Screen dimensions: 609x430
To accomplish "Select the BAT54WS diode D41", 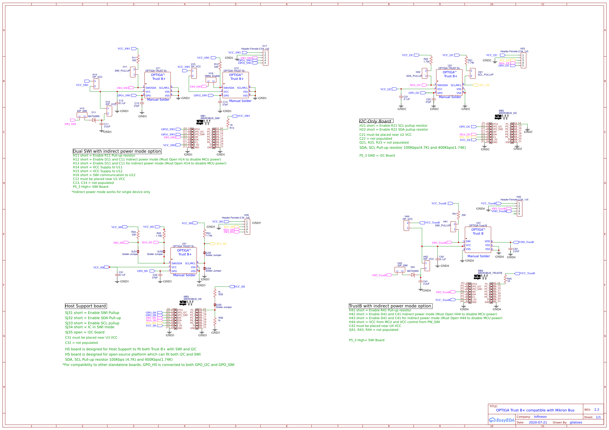I will (413, 275).
